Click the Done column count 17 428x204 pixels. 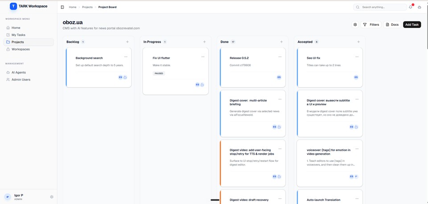pyautogui.click(x=233, y=42)
